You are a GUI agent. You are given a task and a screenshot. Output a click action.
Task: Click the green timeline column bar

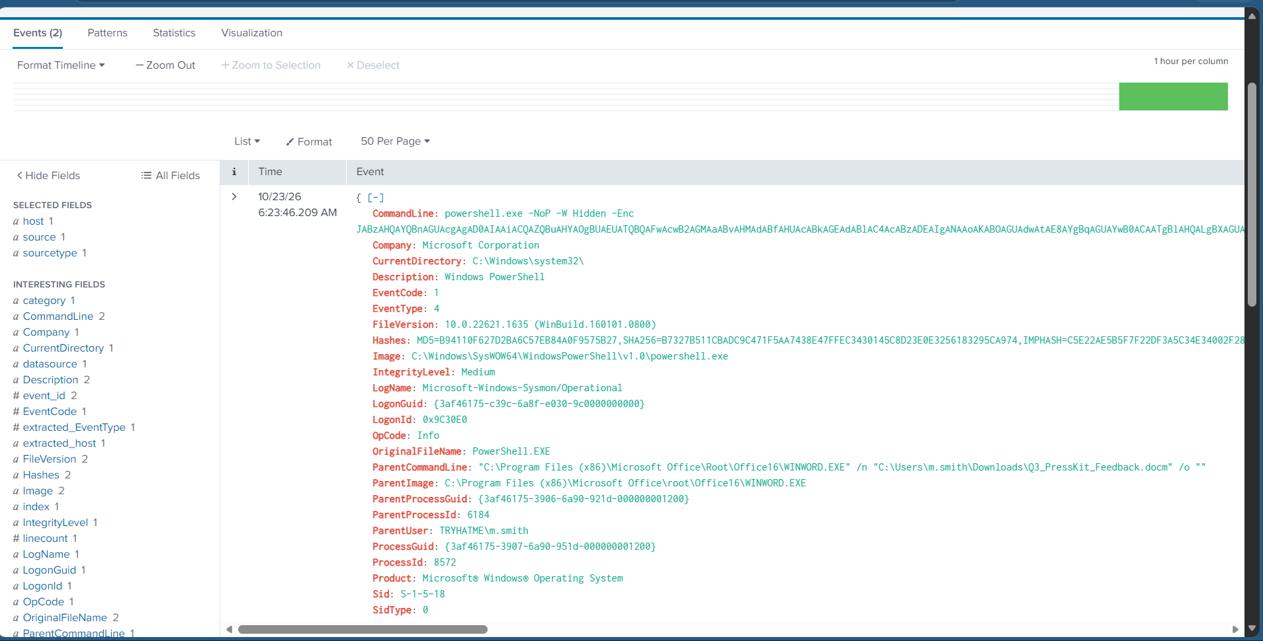(x=1173, y=96)
